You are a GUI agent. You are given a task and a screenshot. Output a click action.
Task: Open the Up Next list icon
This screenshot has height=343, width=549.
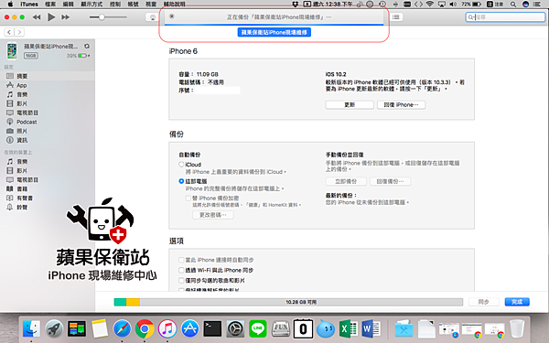(x=396, y=16)
